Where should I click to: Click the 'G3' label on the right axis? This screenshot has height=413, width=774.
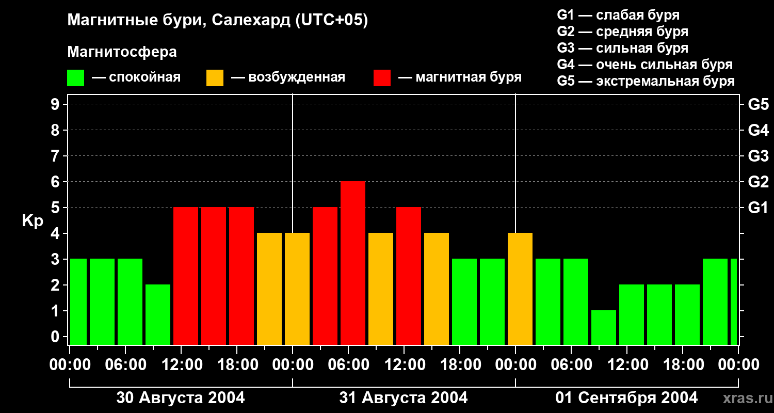point(758,156)
